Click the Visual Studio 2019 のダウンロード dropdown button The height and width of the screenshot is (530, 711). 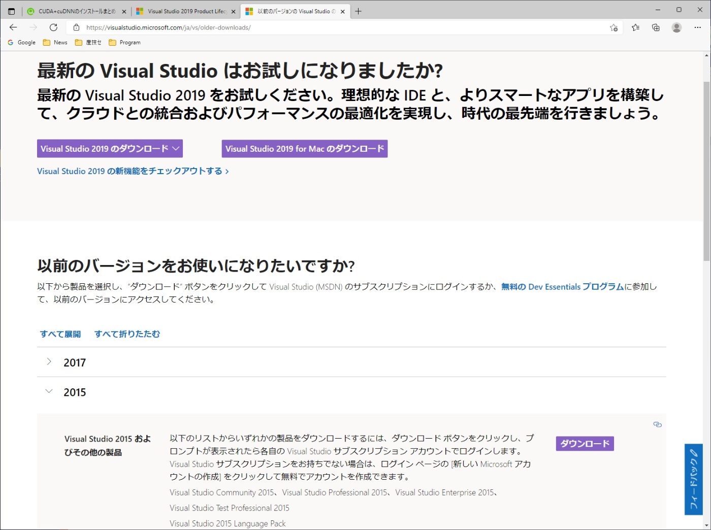(x=110, y=149)
